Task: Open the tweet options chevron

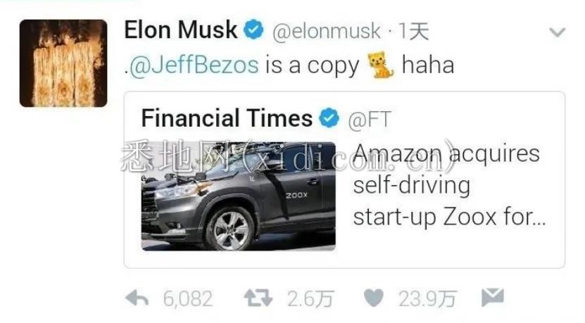Action: [558, 32]
